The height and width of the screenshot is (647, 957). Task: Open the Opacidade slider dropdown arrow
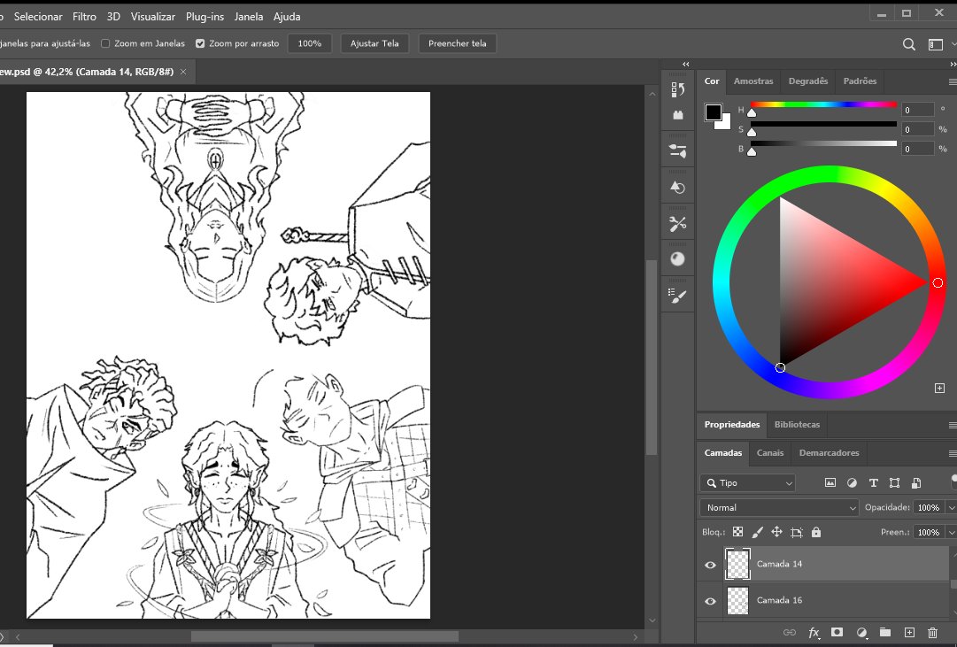click(x=950, y=507)
